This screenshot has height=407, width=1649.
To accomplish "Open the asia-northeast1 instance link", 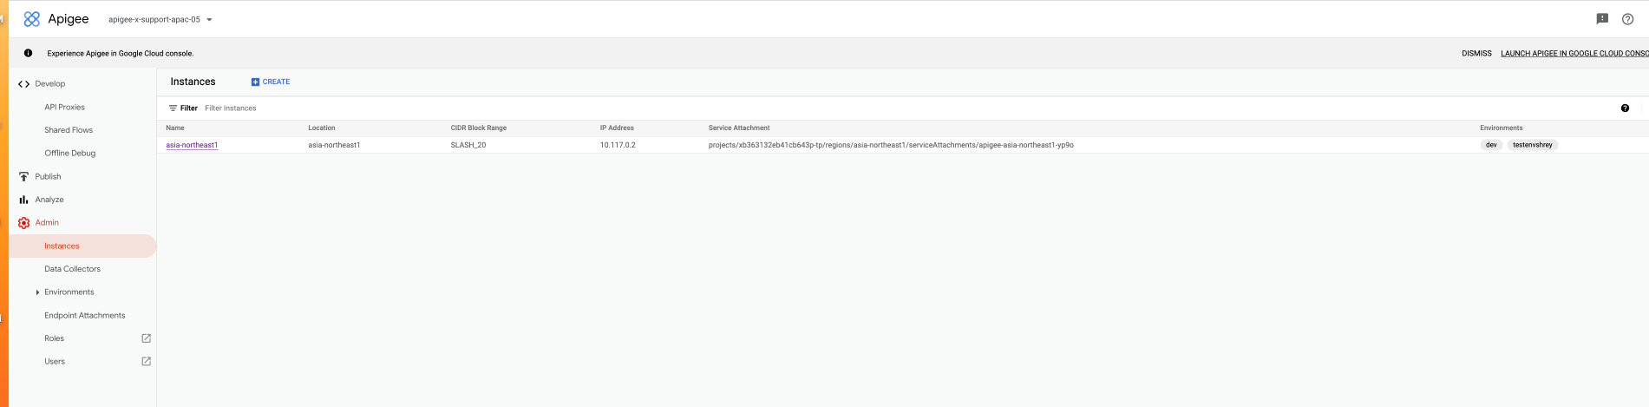I will (x=192, y=145).
